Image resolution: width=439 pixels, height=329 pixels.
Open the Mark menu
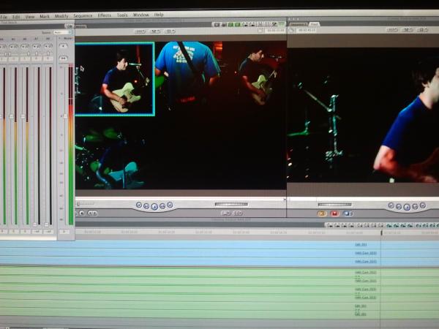(x=44, y=17)
